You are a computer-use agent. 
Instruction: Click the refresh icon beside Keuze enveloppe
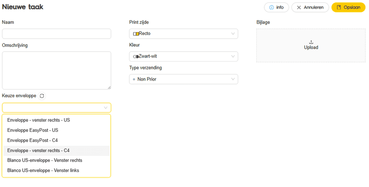(42, 96)
